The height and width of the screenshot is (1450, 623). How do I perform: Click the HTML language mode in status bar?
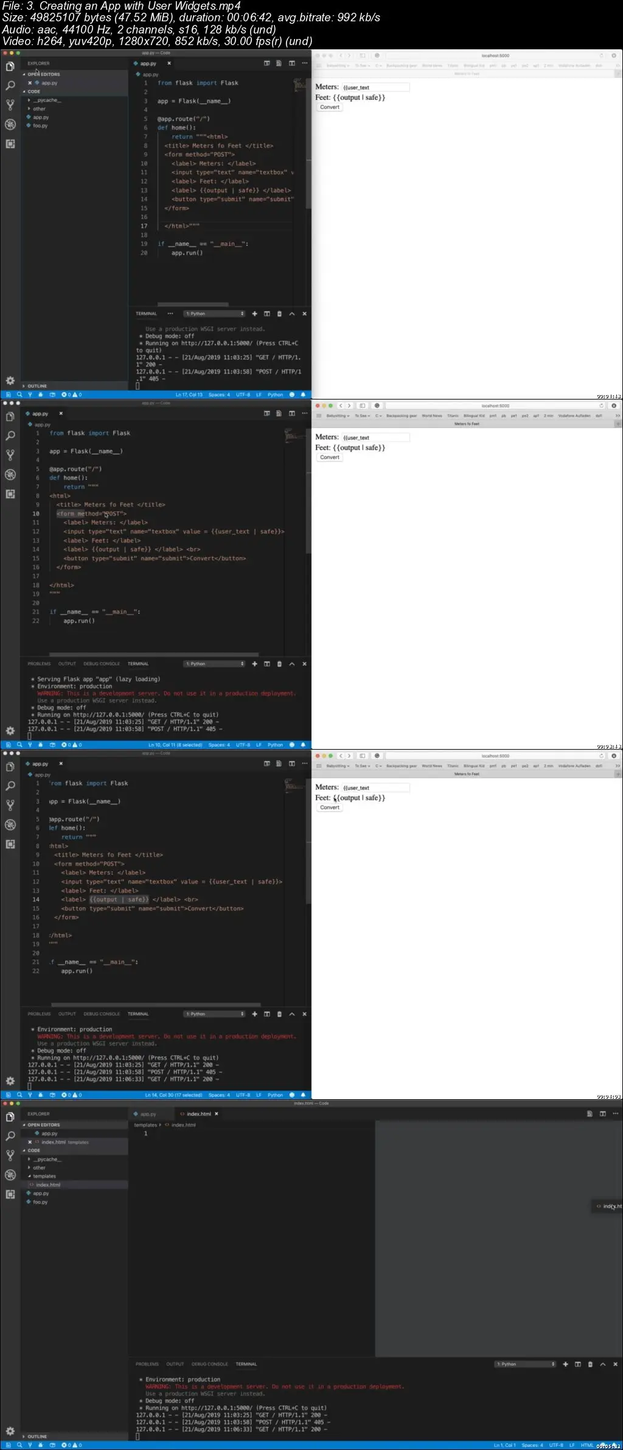point(586,1445)
